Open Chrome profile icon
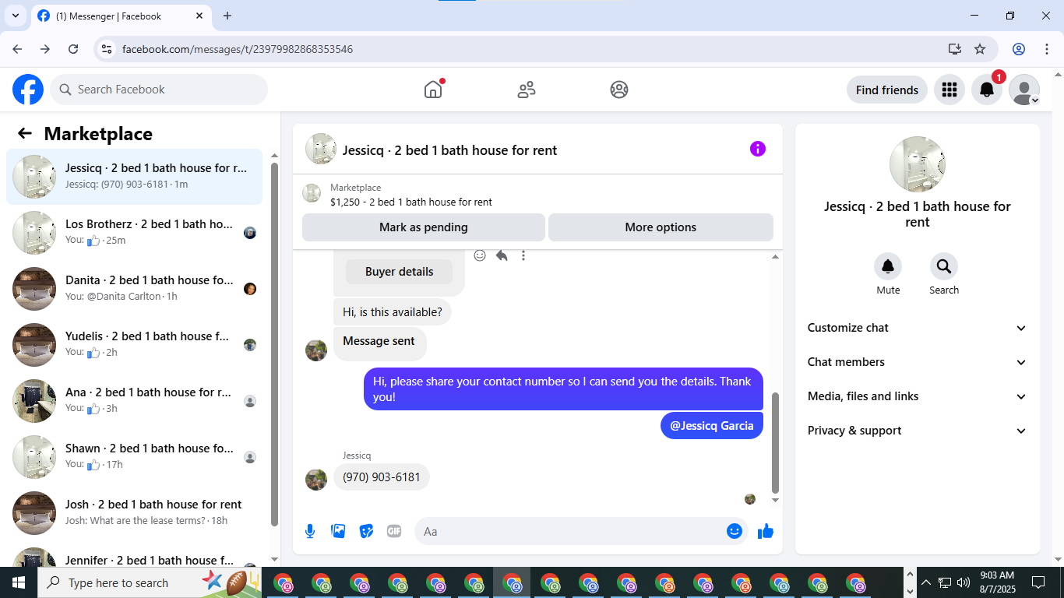This screenshot has width=1064, height=598. (x=1019, y=49)
